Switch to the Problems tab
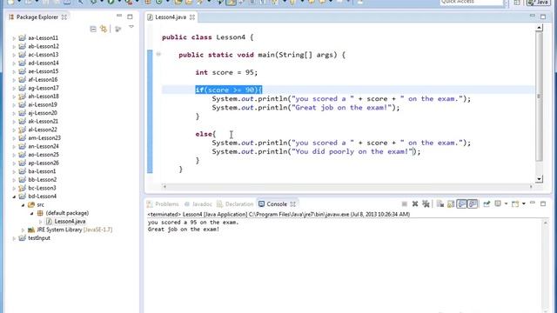 163,204
